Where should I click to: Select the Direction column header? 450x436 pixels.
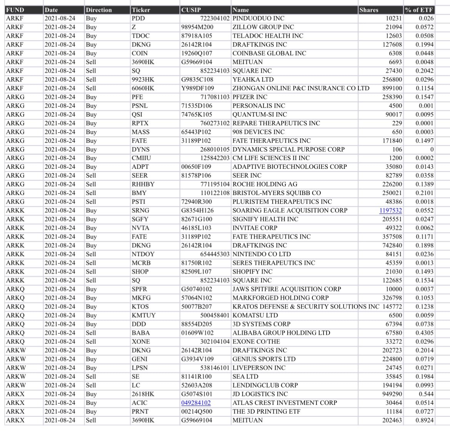pyautogui.click(x=107, y=10)
